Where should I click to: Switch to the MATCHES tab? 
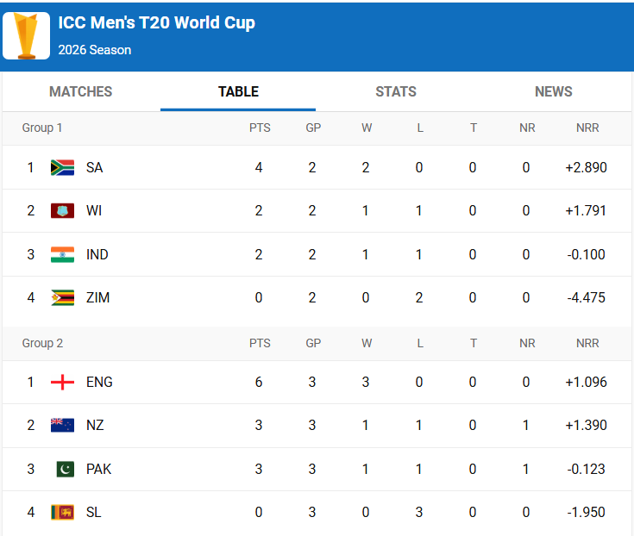81,91
